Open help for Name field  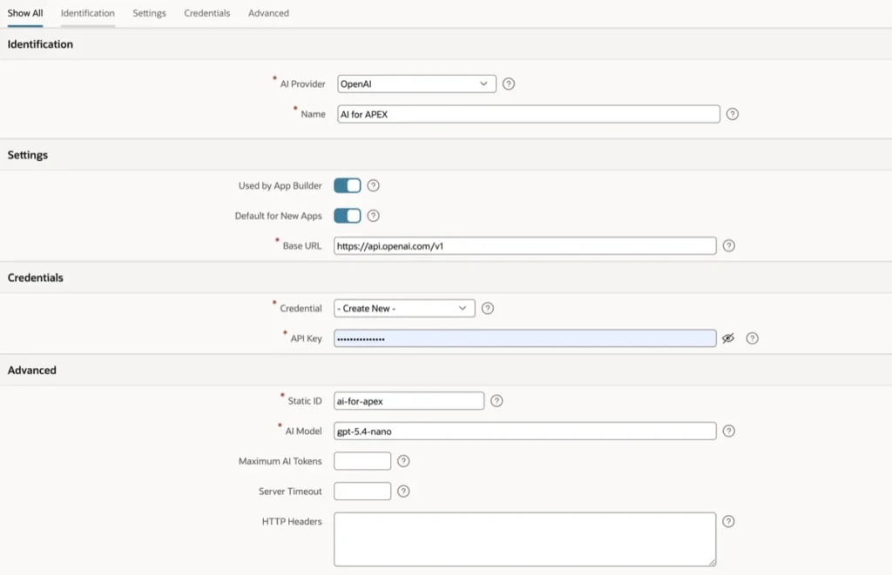pos(732,114)
